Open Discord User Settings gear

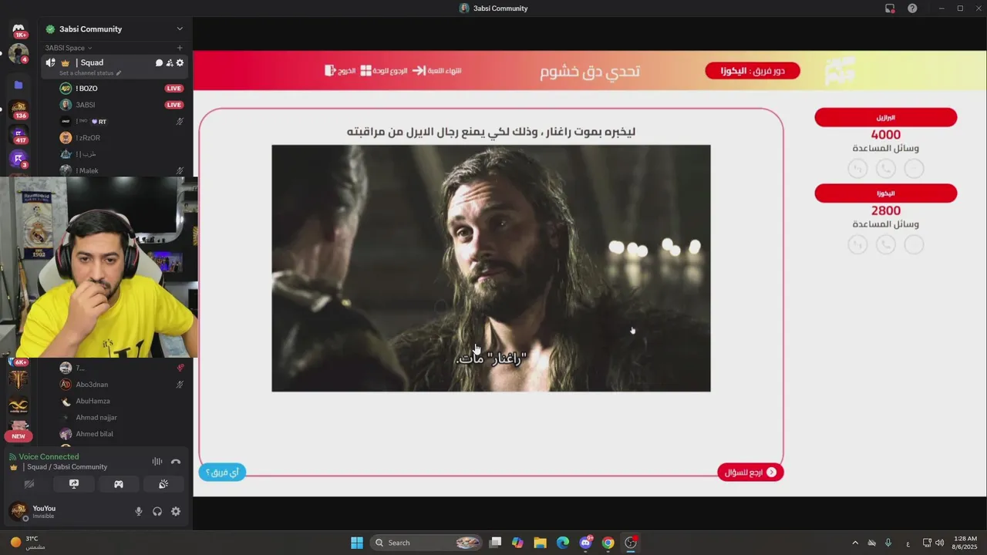point(176,511)
